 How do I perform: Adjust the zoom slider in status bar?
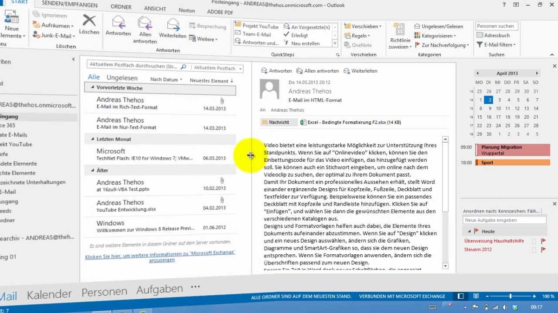[x=510, y=296]
